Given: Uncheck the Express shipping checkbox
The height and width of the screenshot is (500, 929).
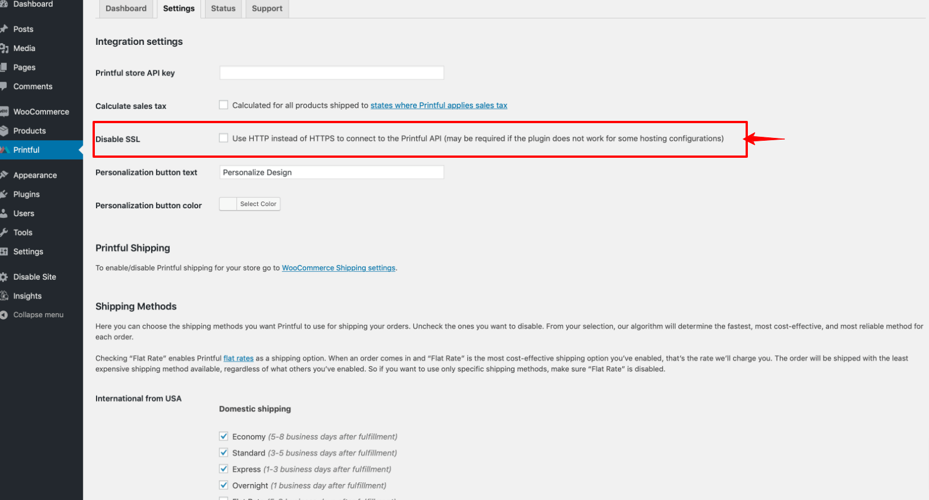Looking at the screenshot, I should 224,469.
